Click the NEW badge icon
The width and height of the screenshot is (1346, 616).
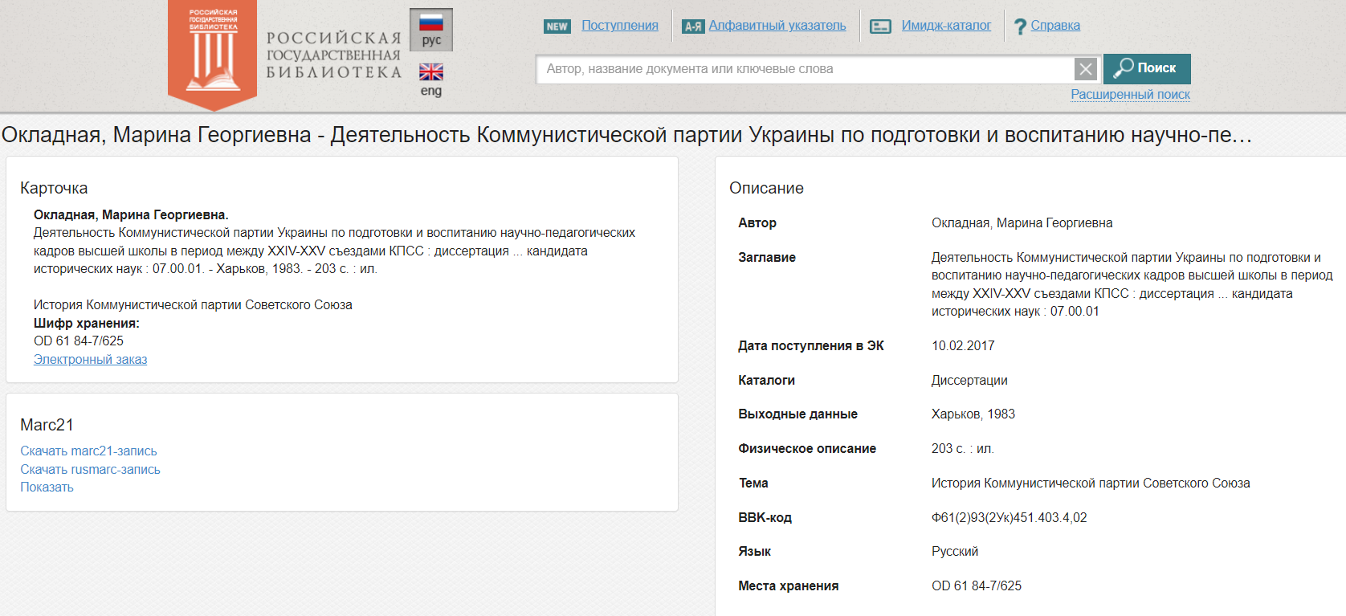coord(557,27)
